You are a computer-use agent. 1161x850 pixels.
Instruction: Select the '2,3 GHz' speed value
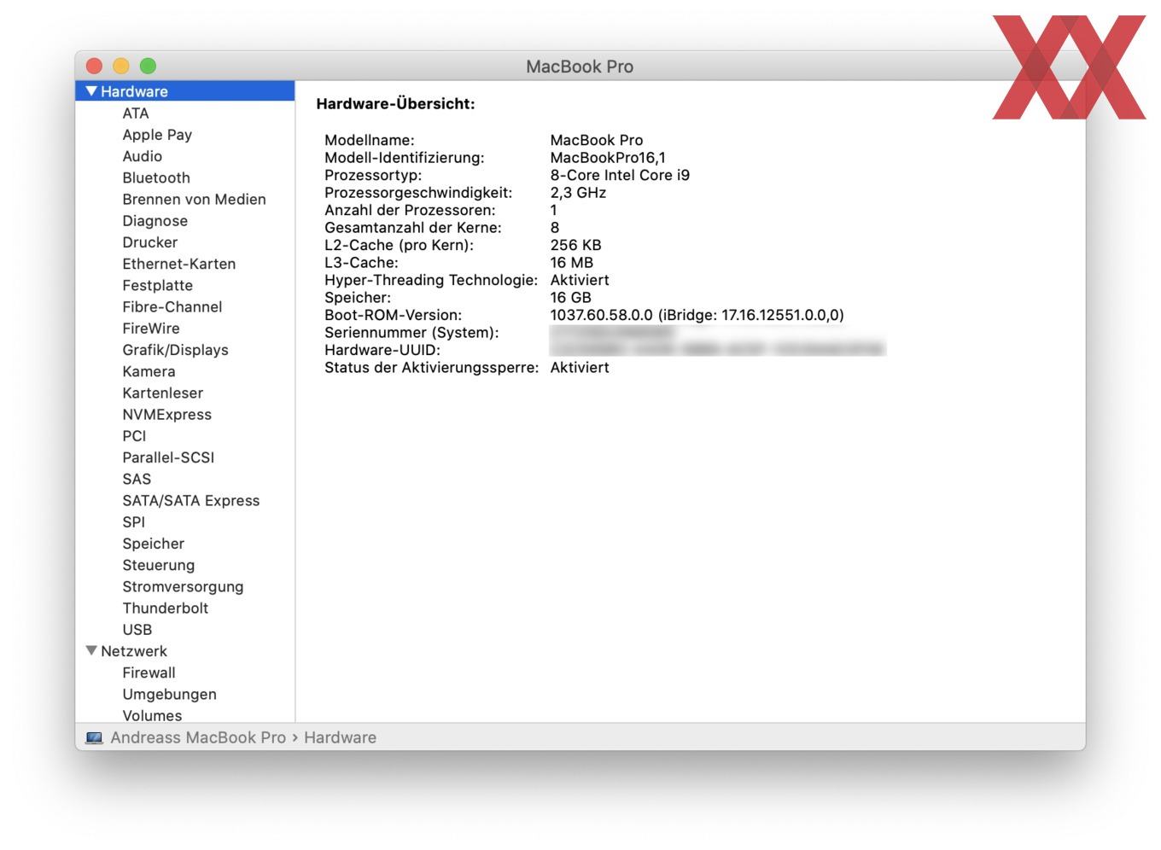(578, 192)
